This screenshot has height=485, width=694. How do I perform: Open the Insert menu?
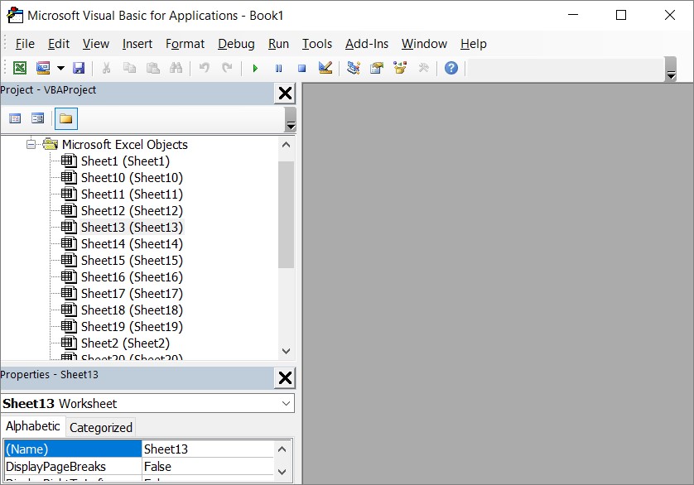[x=137, y=44]
